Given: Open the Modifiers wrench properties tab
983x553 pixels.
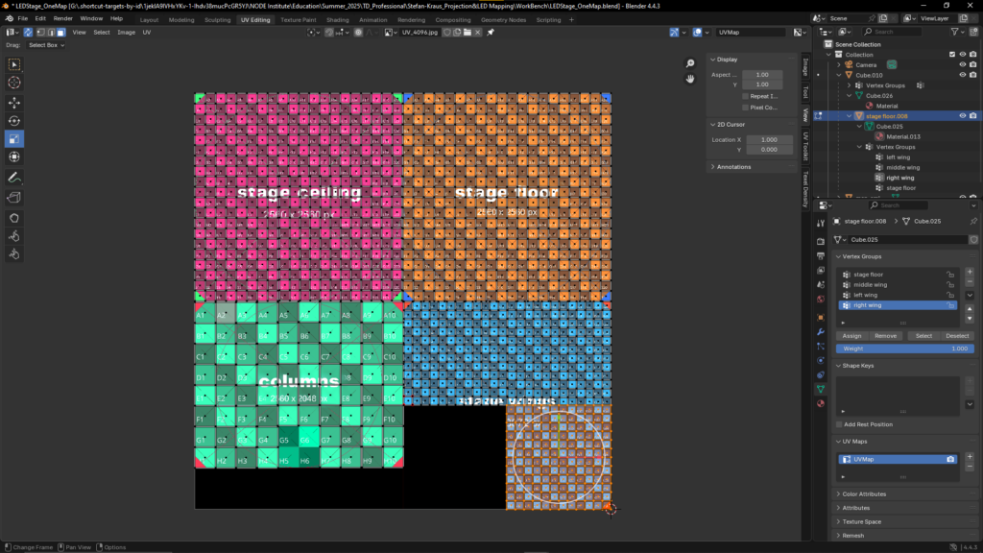Looking at the screenshot, I should (821, 331).
